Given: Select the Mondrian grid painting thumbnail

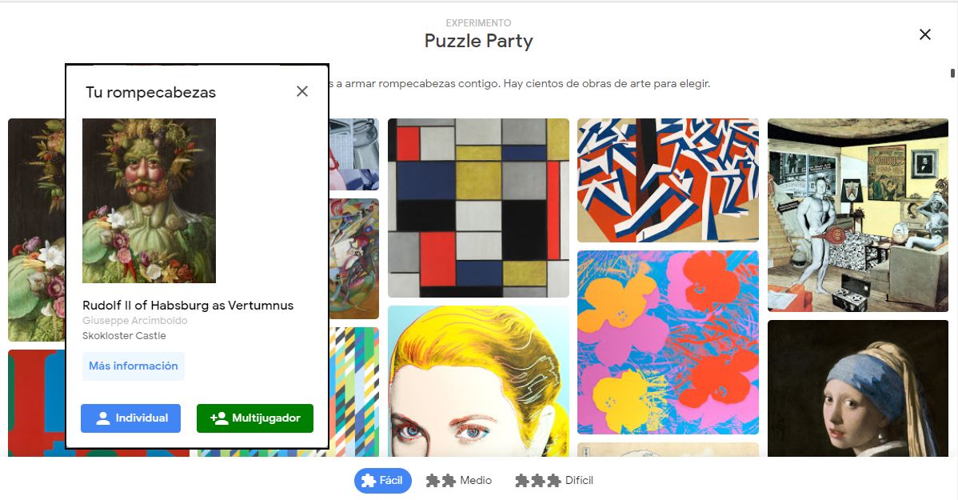Looking at the screenshot, I should click(478, 208).
